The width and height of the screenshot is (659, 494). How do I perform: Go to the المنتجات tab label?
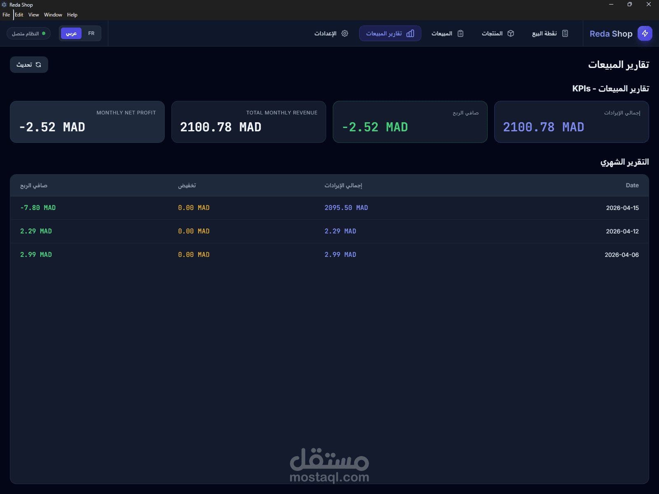click(492, 33)
